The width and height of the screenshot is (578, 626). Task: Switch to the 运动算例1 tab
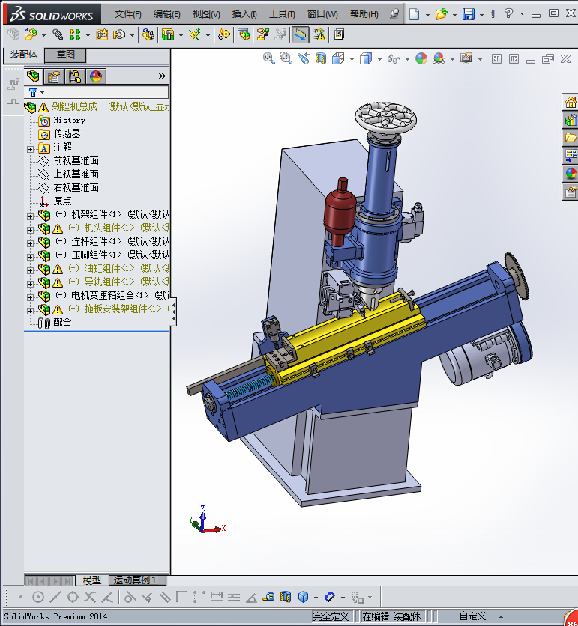[x=135, y=580]
